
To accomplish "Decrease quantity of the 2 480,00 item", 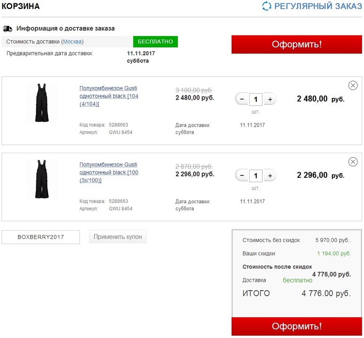I will pyautogui.click(x=242, y=99).
